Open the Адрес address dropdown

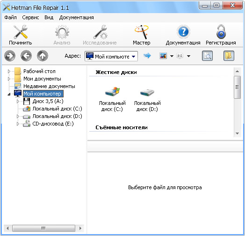tap(133, 57)
